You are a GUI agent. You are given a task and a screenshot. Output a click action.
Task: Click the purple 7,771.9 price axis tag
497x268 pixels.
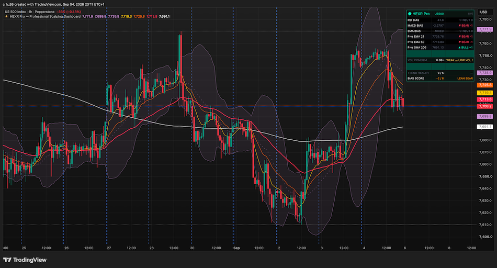[485, 29]
